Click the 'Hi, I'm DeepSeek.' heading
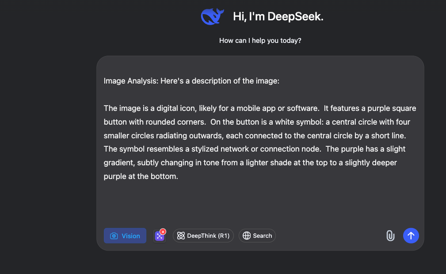The width and height of the screenshot is (446, 274). 278,16
